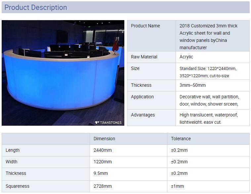Click the ±0.2mm tolerance in Width row
The image size is (251, 194).
(x=179, y=162)
